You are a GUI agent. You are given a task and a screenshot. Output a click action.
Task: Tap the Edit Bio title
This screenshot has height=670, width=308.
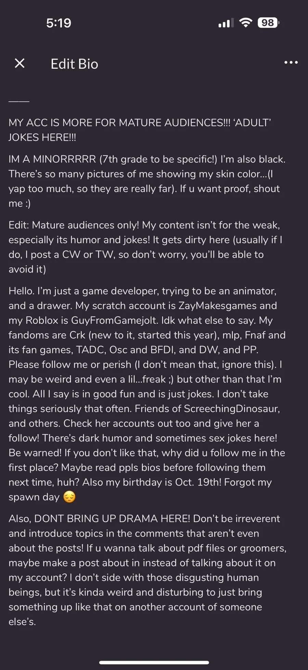(74, 64)
